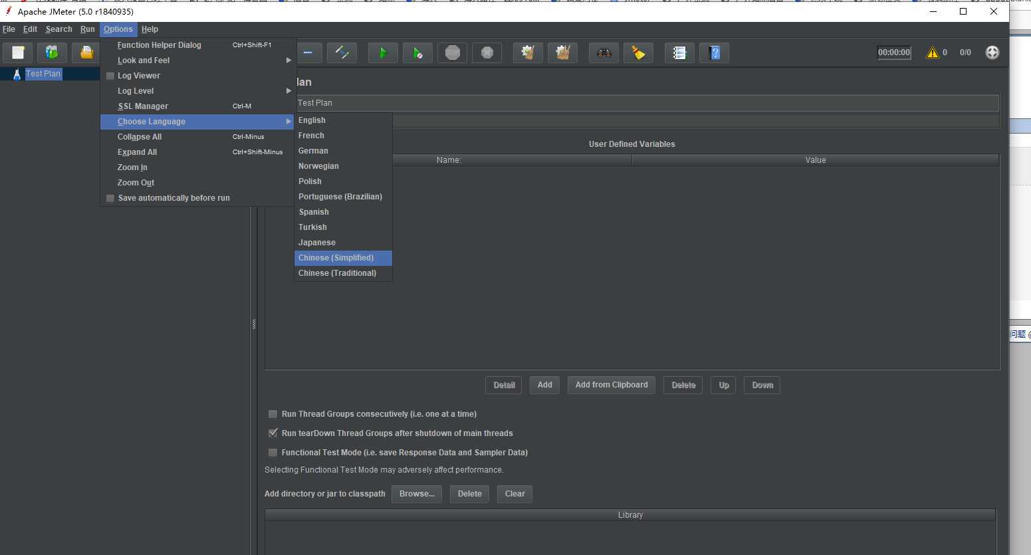The height and width of the screenshot is (555, 1031).
Task: Select Norwegian language
Action: click(x=343, y=166)
